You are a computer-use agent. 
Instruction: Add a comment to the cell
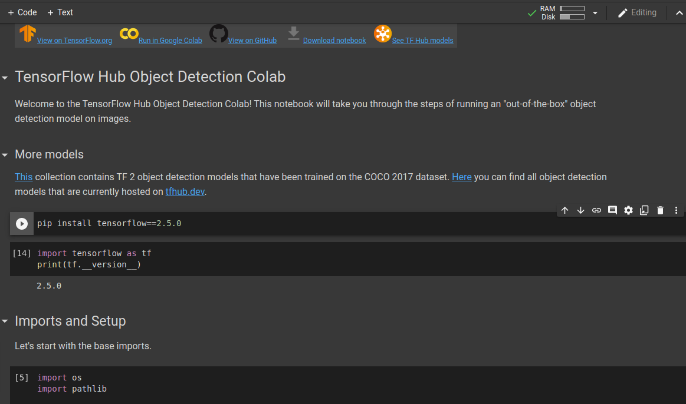tap(612, 210)
